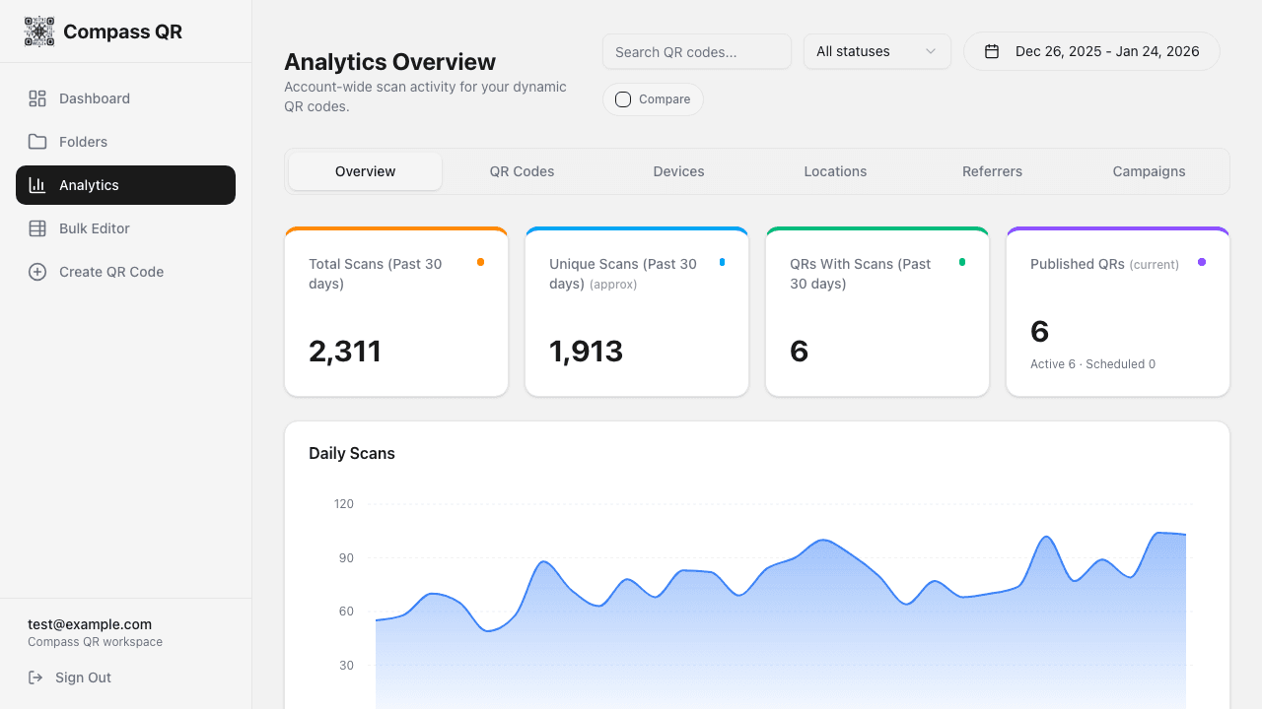Select the Referrers tab

992,171
